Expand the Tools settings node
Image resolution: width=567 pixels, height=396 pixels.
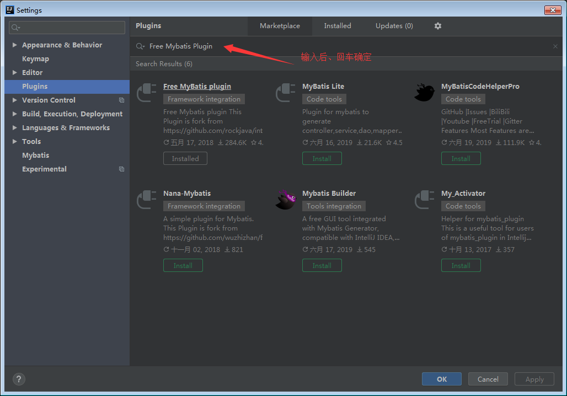tap(14, 141)
